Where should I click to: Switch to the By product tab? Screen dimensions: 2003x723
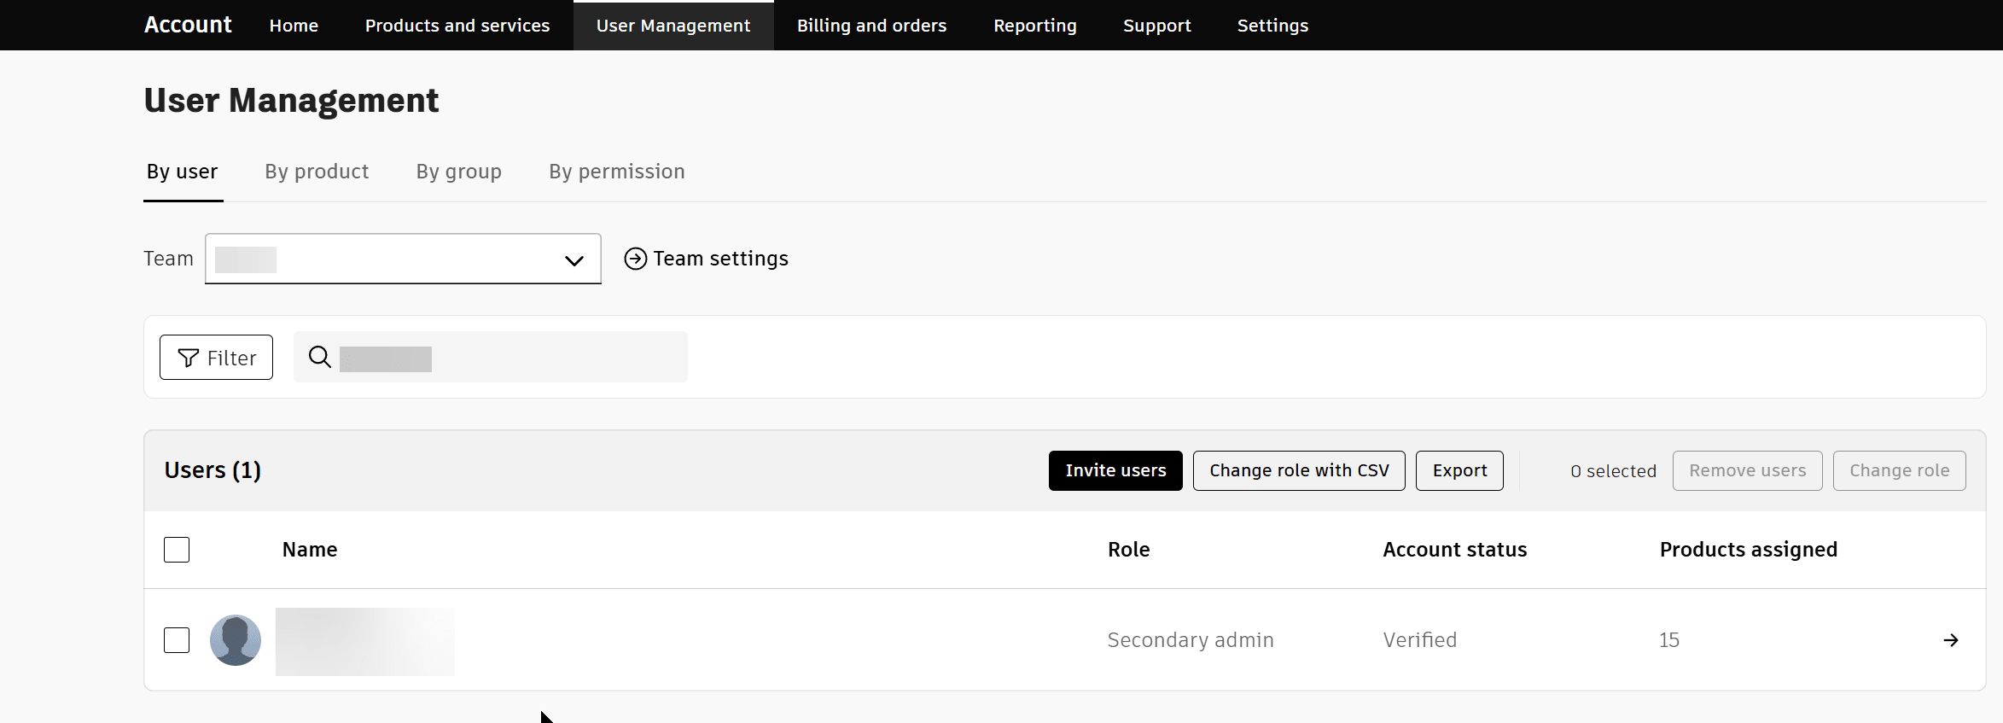[317, 172]
